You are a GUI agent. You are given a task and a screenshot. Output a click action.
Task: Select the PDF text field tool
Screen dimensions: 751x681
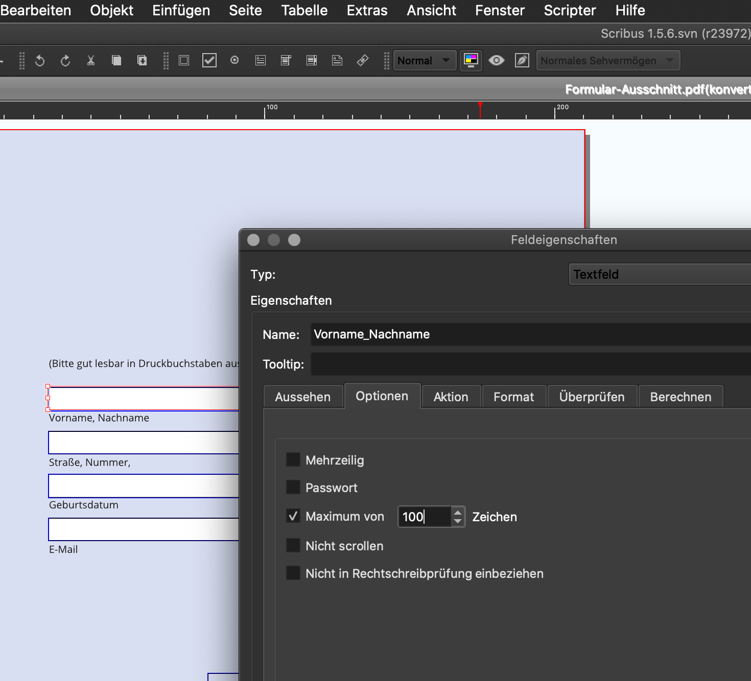[x=261, y=60]
